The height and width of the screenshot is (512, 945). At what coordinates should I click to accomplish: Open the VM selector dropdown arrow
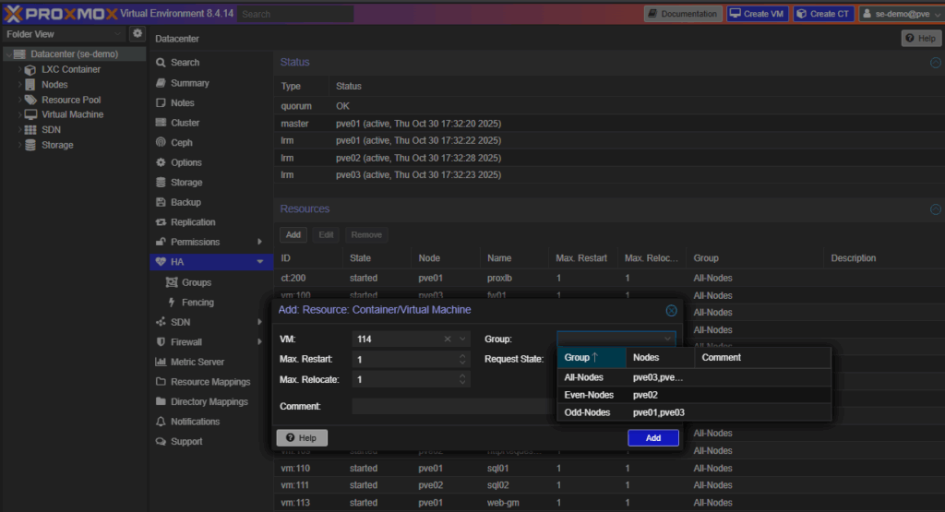point(462,339)
